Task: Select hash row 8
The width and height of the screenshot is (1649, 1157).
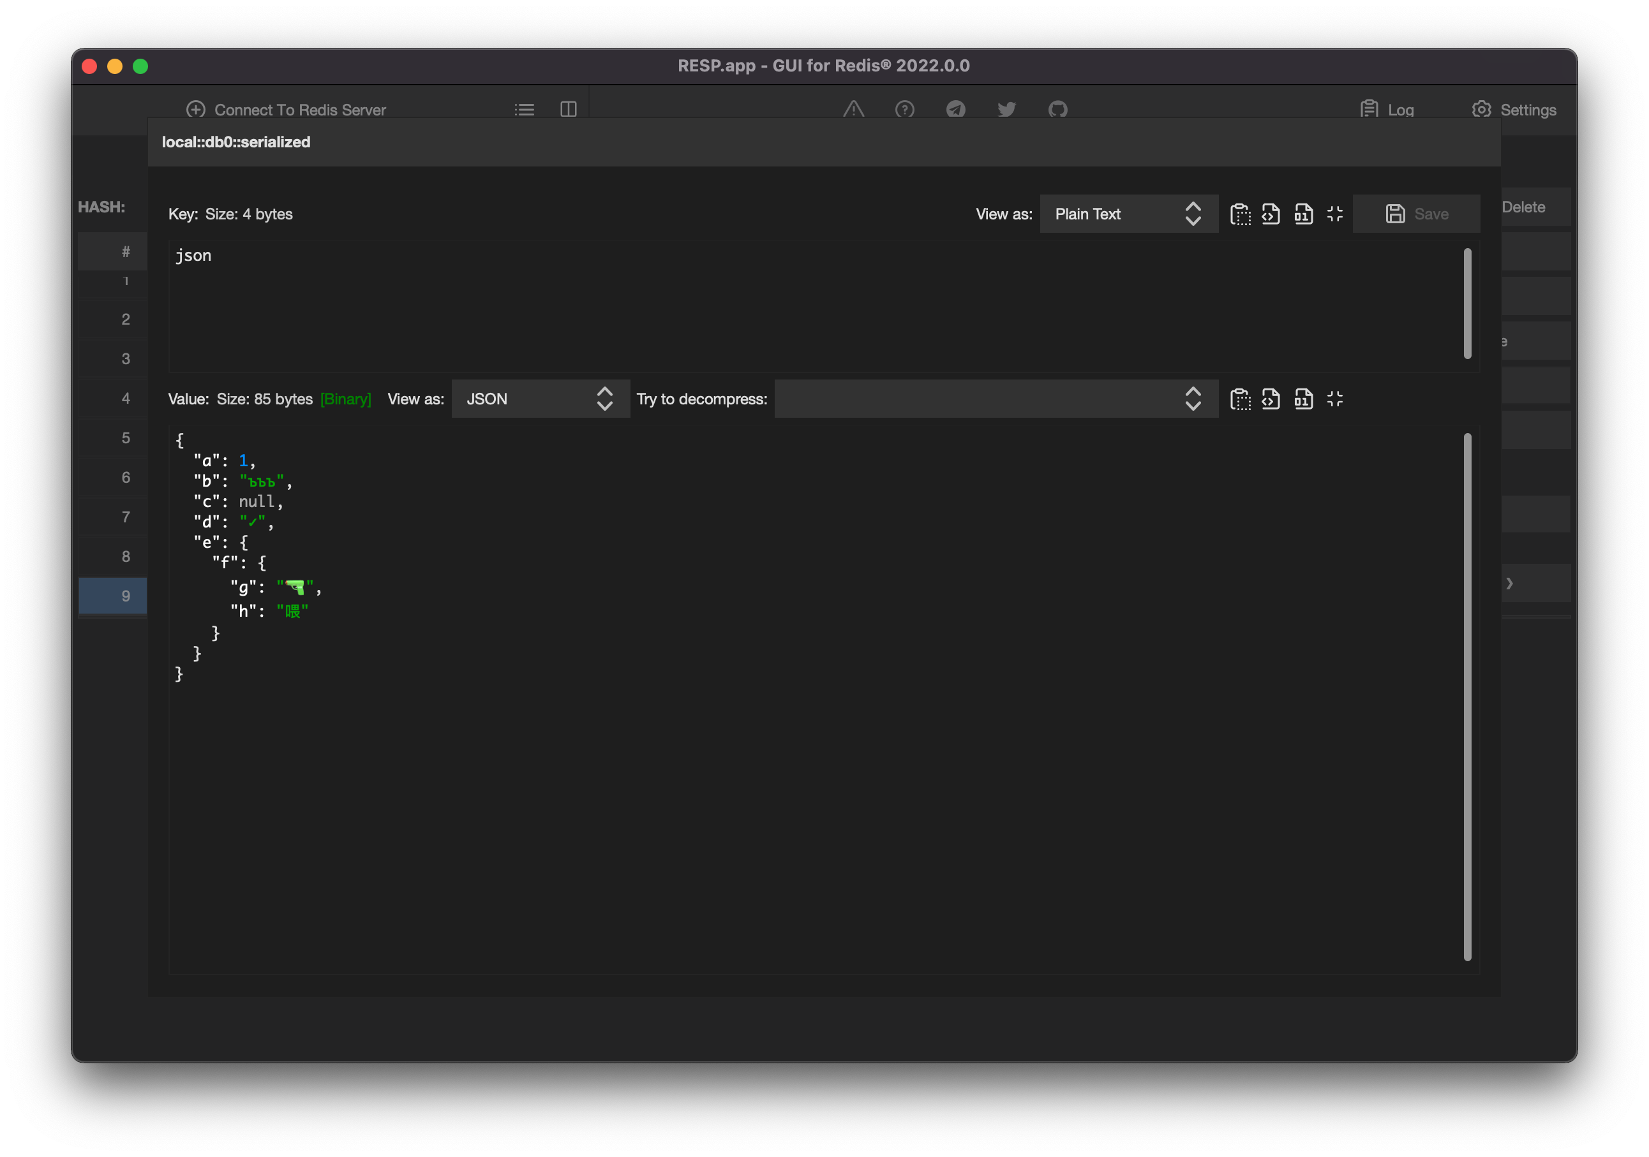Action: (x=112, y=556)
